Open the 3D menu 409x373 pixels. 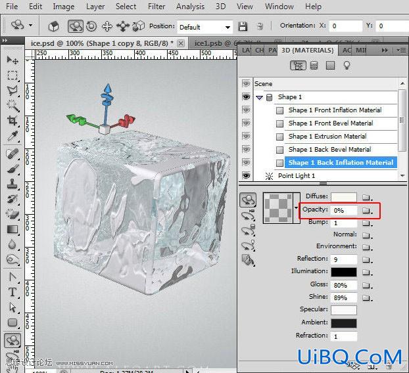pyautogui.click(x=220, y=7)
